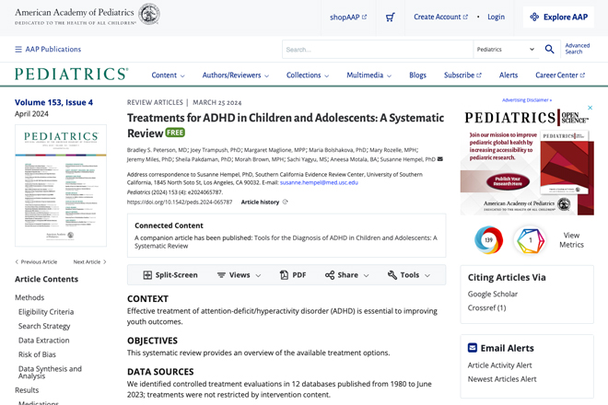608x405 pixels.
Task: Open the shopping cart icon
Action: coord(390,17)
